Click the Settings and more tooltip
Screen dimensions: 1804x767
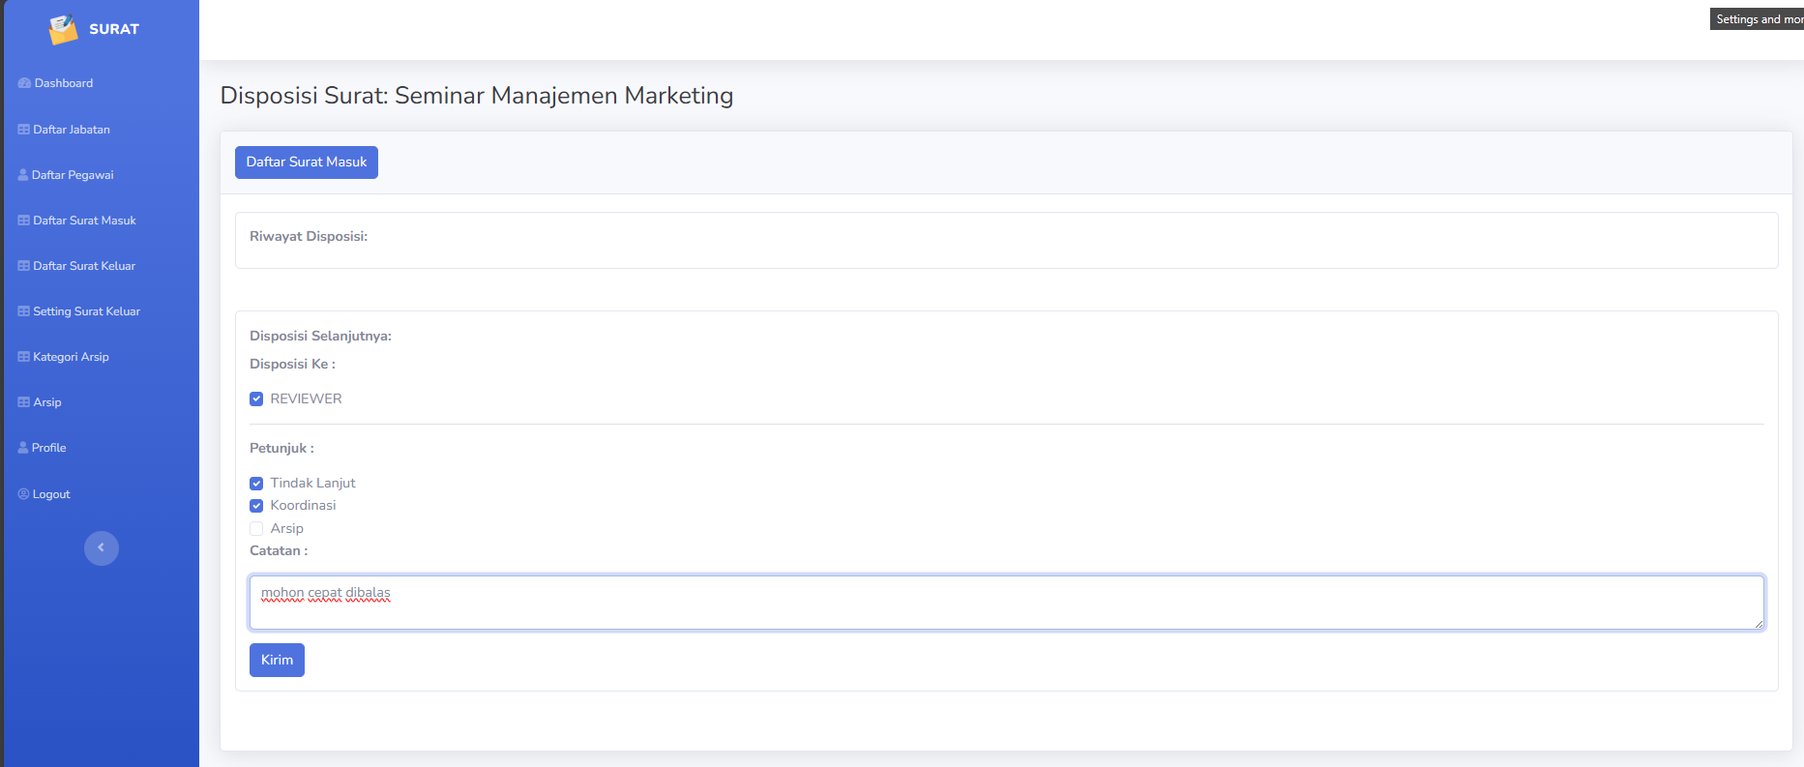[1757, 19]
